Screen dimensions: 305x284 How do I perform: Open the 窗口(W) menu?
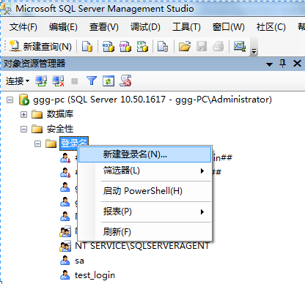point(228,27)
